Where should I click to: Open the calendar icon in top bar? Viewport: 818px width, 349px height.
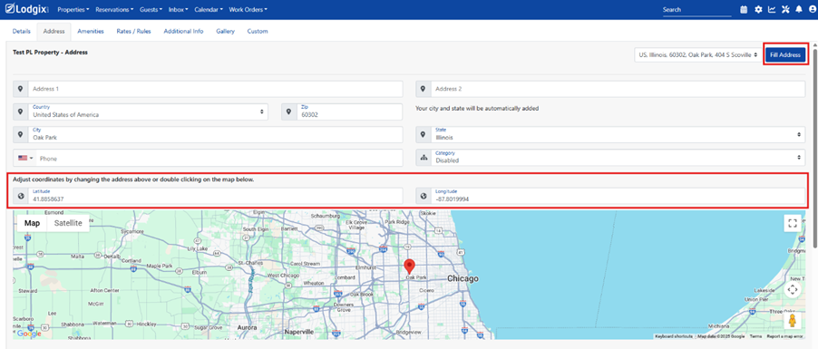point(744,9)
